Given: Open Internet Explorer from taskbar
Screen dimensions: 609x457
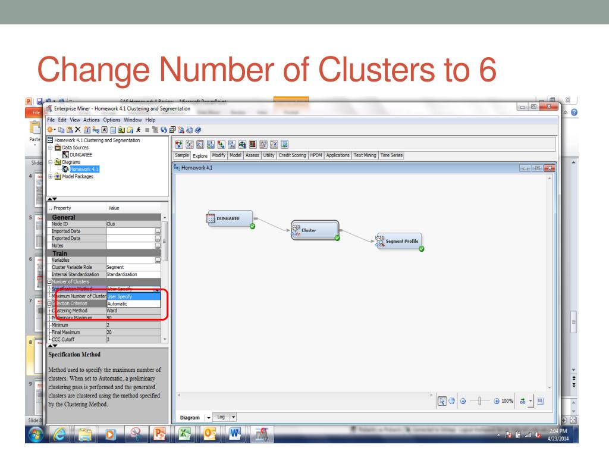Looking at the screenshot, I should coord(59,434).
